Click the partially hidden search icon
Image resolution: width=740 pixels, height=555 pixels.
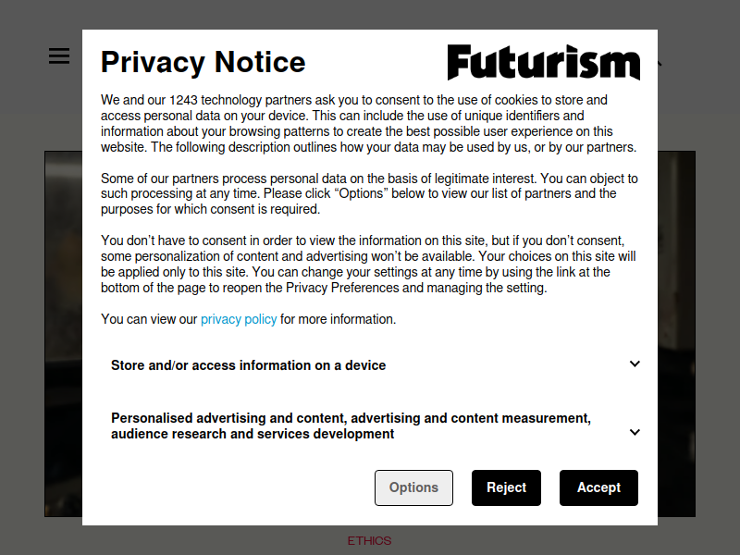[660, 63]
